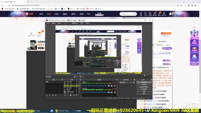
Task: Add a new source with the sources plus icon
Action: (65, 95)
